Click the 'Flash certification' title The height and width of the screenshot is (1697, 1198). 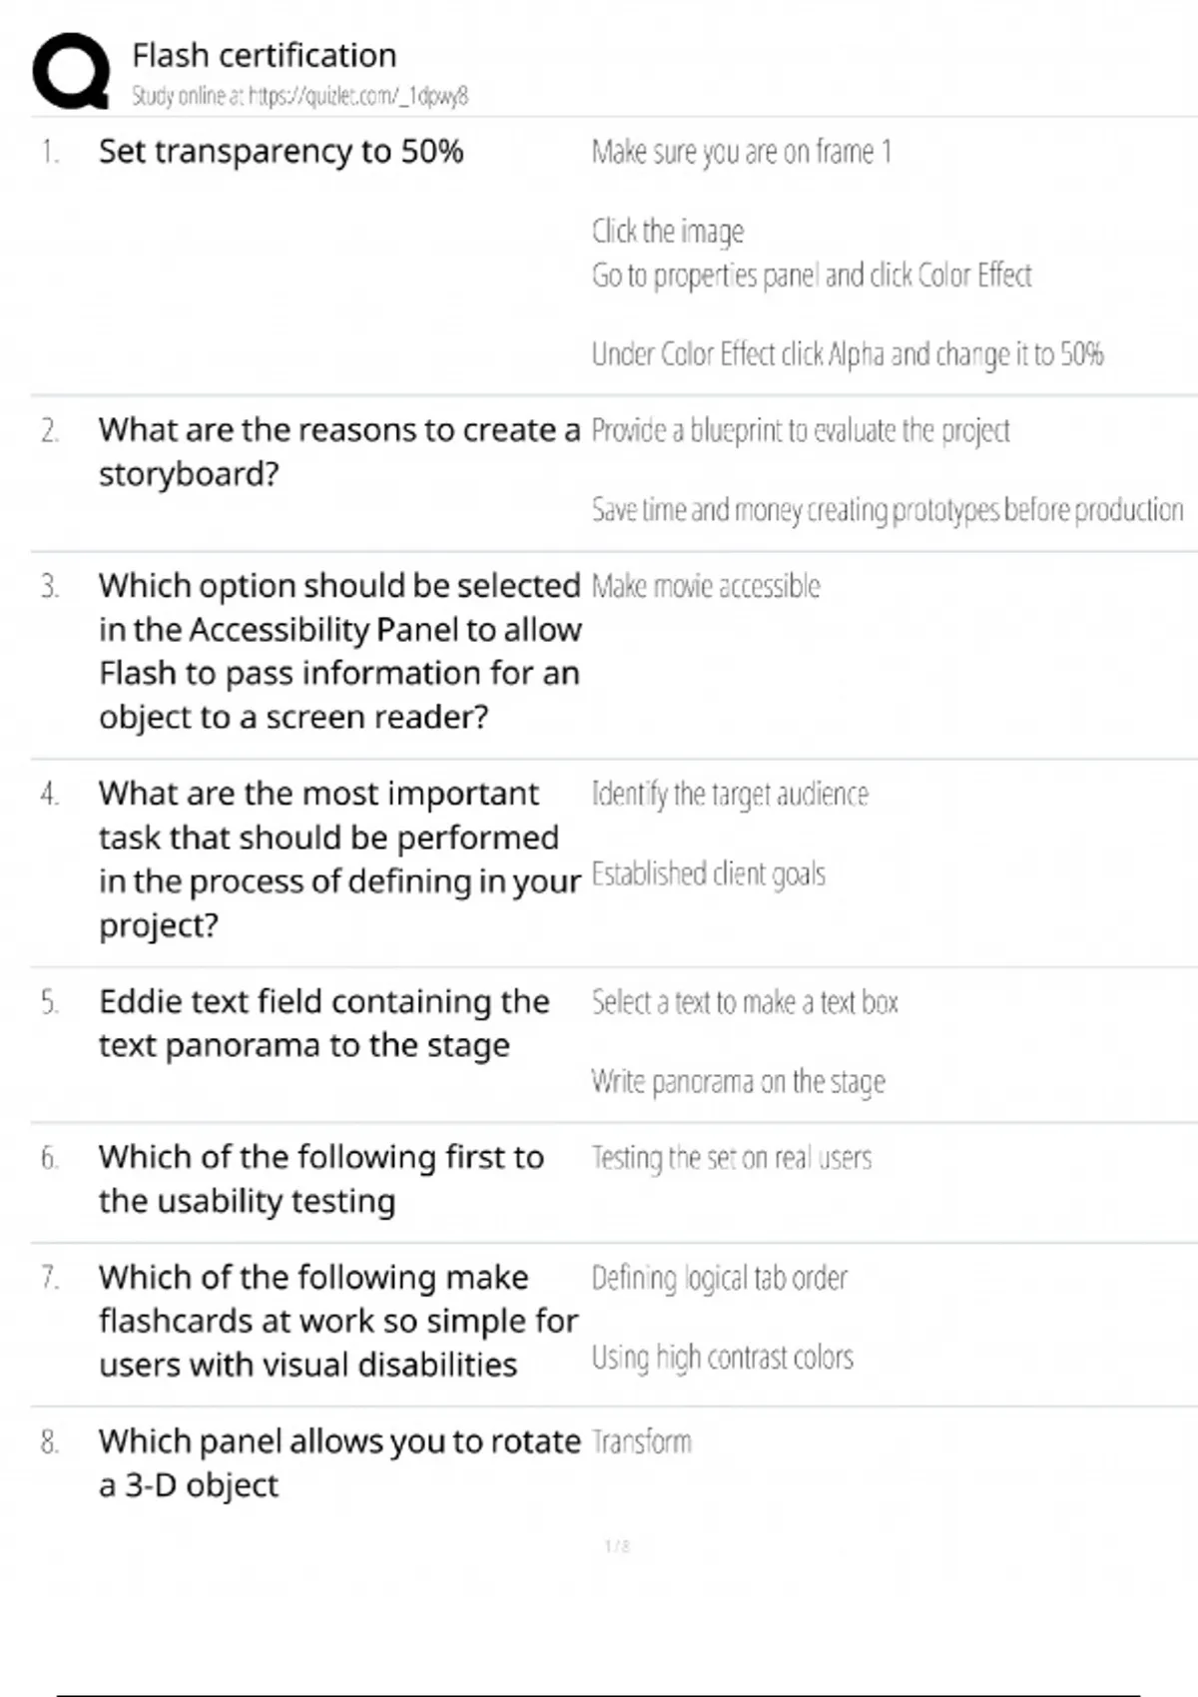[264, 55]
